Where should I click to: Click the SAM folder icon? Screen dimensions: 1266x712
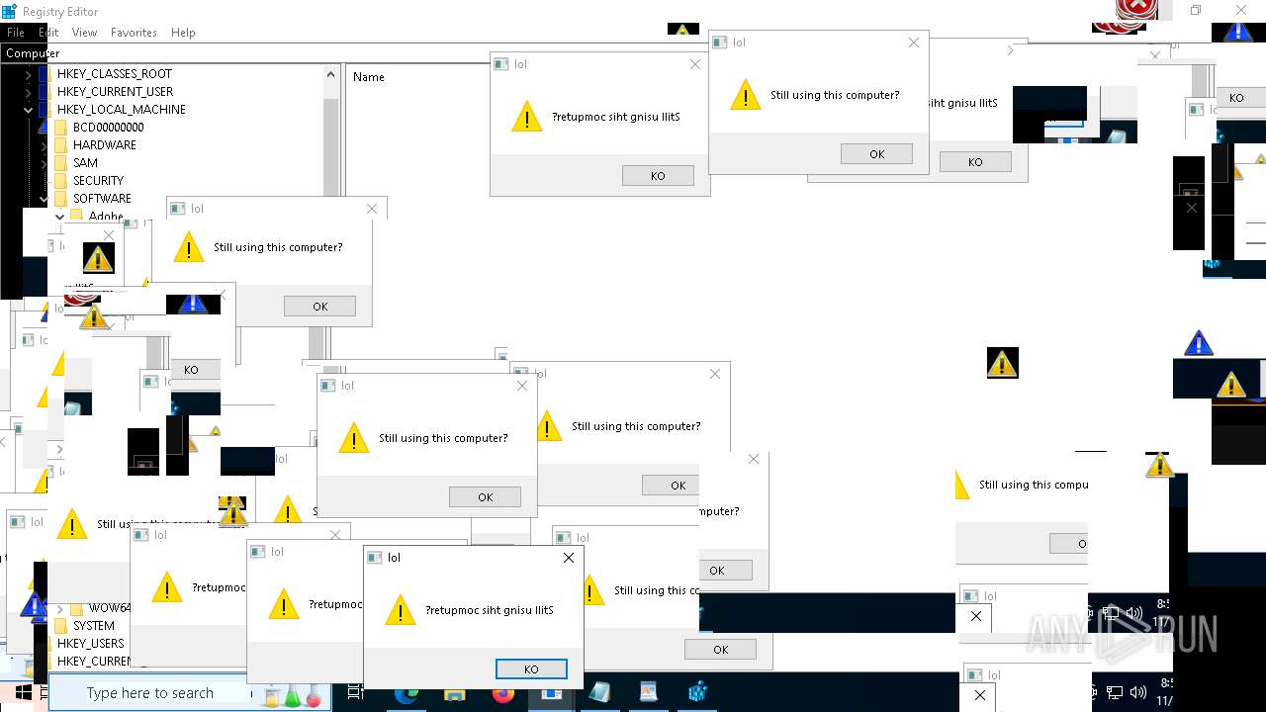(60, 163)
